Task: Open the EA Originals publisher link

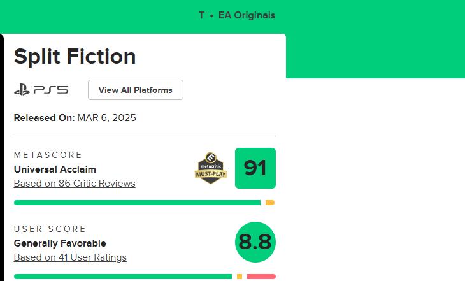Action: (247, 15)
